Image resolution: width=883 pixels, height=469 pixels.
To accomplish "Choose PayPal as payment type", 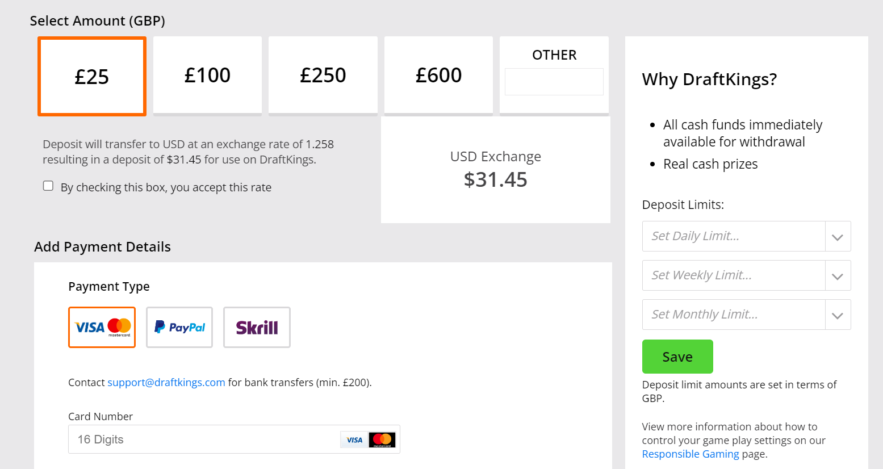I will point(179,327).
